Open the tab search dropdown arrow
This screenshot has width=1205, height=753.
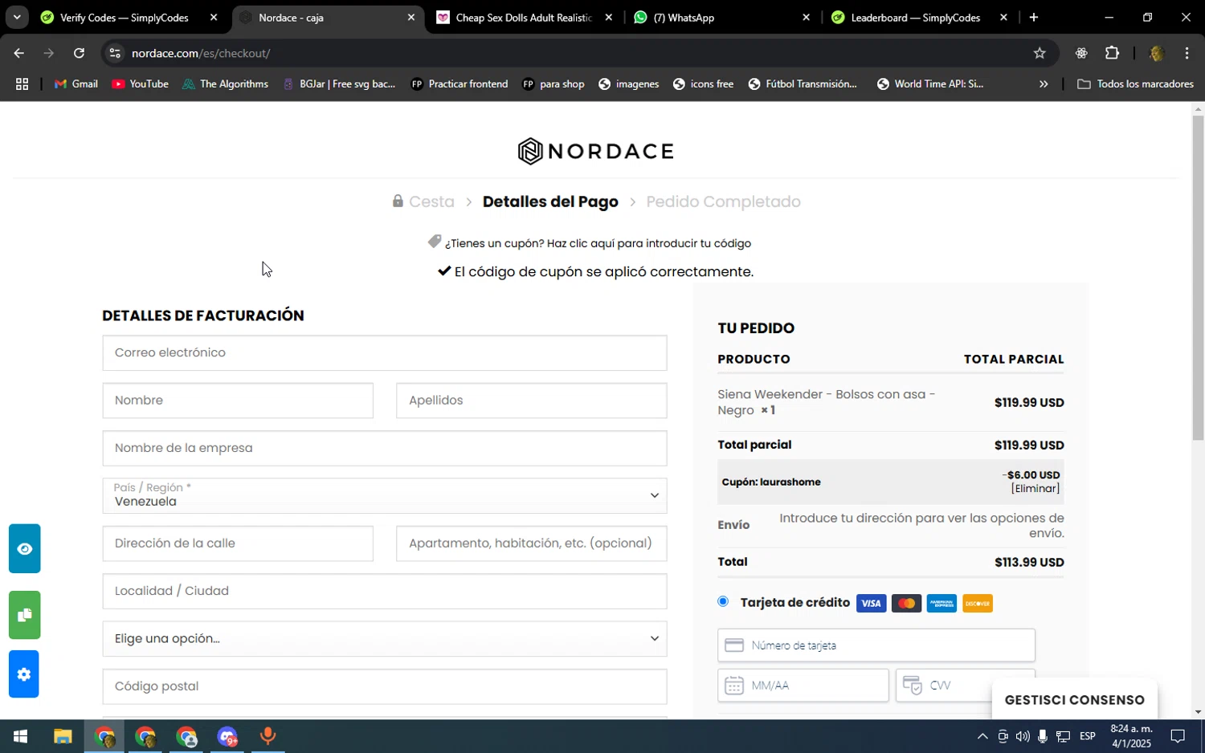click(17, 17)
